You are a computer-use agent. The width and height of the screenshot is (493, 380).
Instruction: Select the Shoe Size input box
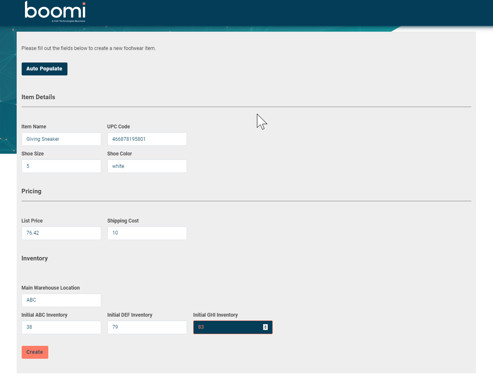61,166
